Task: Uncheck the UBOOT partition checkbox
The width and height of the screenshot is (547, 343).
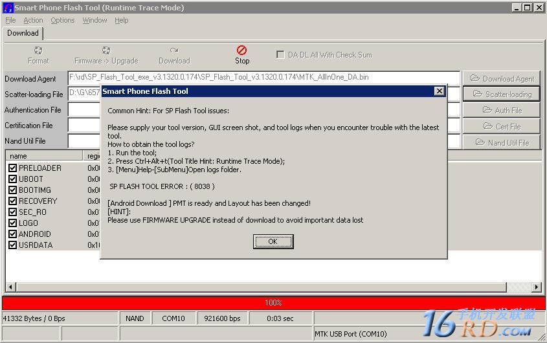Action: pyautogui.click(x=12, y=179)
